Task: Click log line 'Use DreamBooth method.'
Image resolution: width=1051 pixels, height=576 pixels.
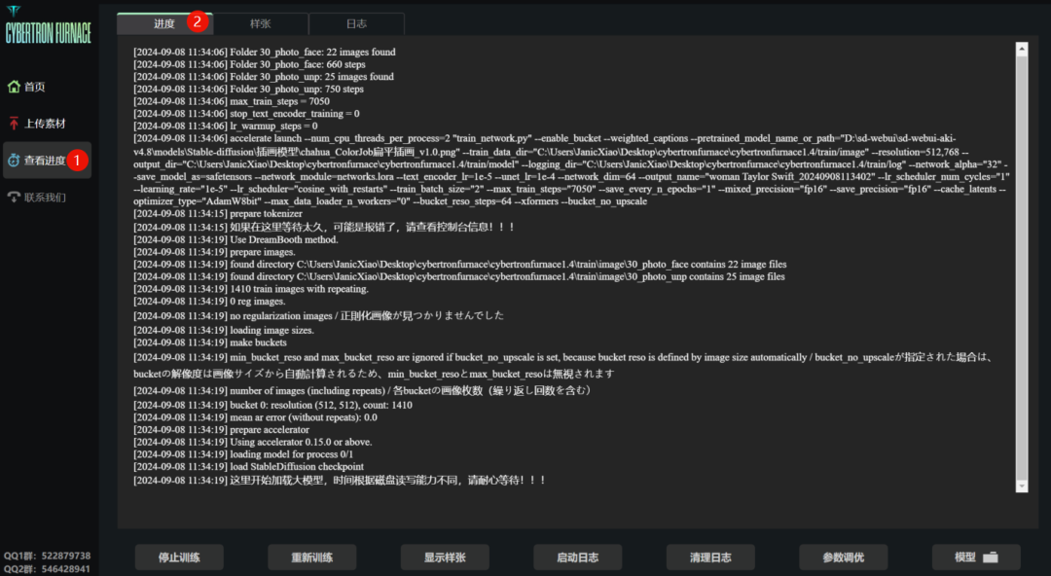Action: (236, 239)
